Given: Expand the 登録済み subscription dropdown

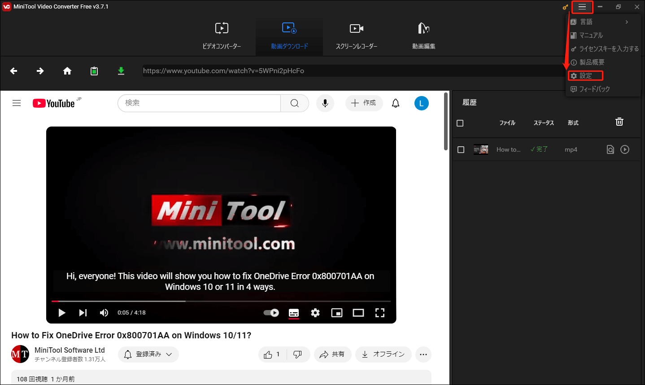Looking at the screenshot, I should click(148, 354).
